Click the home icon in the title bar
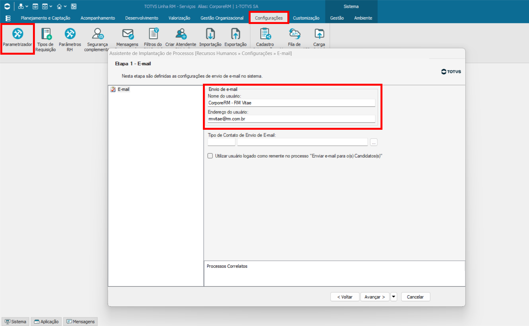Image resolution: width=529 pixels, height=326 pixels. coord(59,6)
